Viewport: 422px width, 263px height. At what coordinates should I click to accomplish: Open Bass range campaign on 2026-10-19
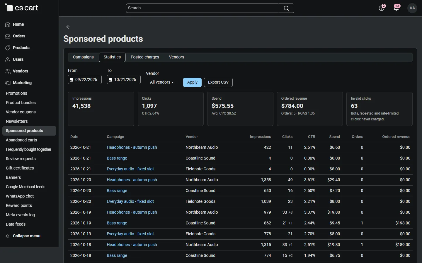[117, 223]
